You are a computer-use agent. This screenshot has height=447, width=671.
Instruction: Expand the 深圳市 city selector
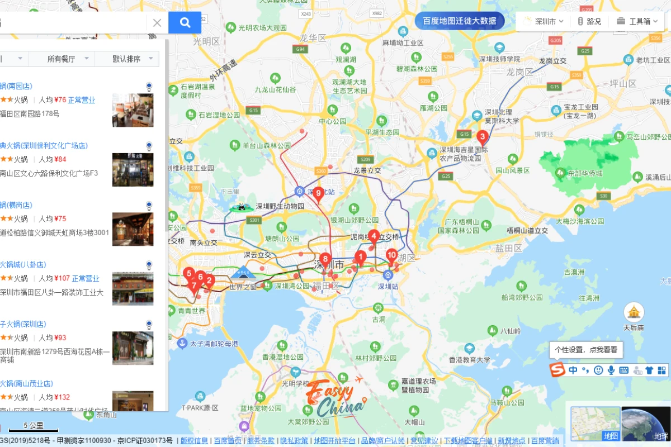coord(545,22)
